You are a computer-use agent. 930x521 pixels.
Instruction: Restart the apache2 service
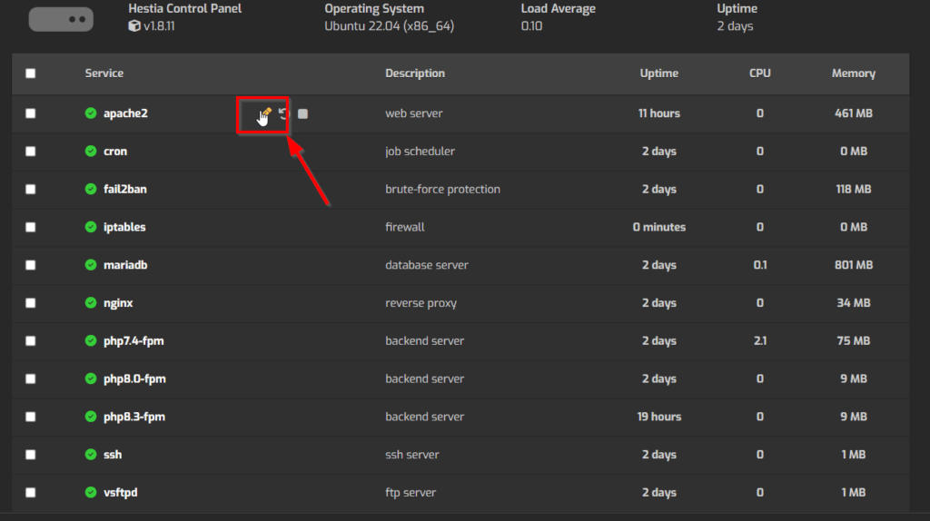pyautogui.click(x=283, y=113)
